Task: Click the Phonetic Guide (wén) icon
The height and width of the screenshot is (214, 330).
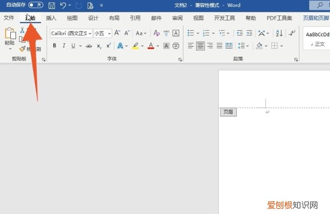Action: [x=166, y=33]
